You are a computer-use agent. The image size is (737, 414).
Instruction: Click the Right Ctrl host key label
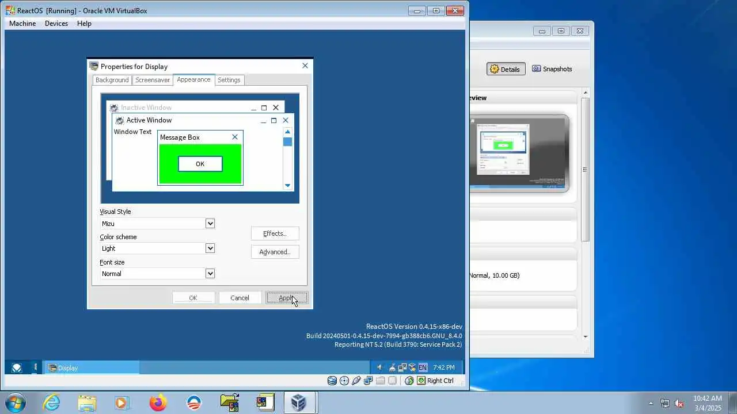tap(440, 381)
